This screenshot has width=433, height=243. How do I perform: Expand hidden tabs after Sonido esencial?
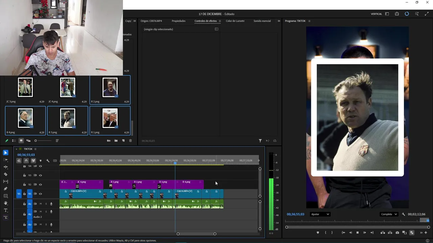pyautogui.click(x=279, y=21)
